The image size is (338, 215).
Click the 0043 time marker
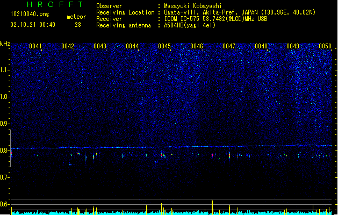100,46
